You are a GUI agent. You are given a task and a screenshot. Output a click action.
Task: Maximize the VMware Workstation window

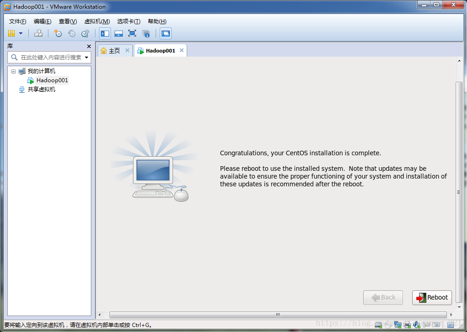(436, 5)
